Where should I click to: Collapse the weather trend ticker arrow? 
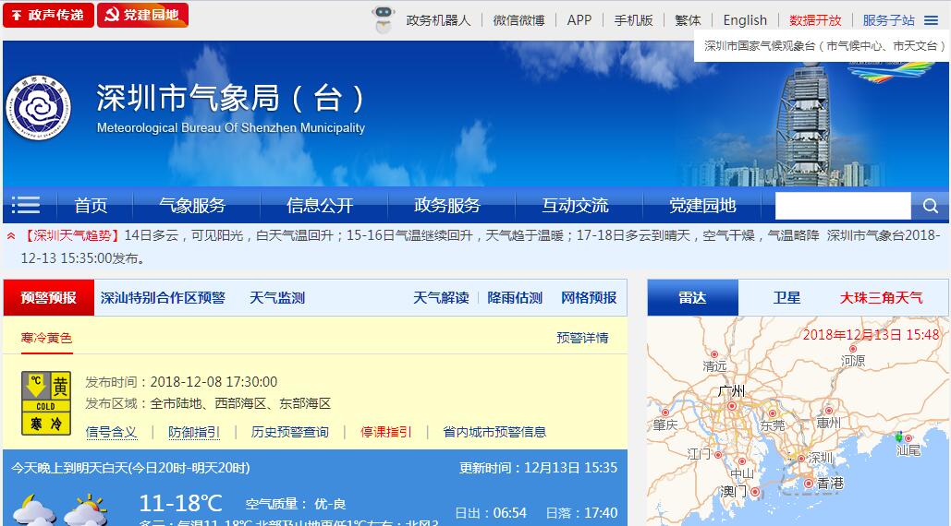(x=11, y=236)
